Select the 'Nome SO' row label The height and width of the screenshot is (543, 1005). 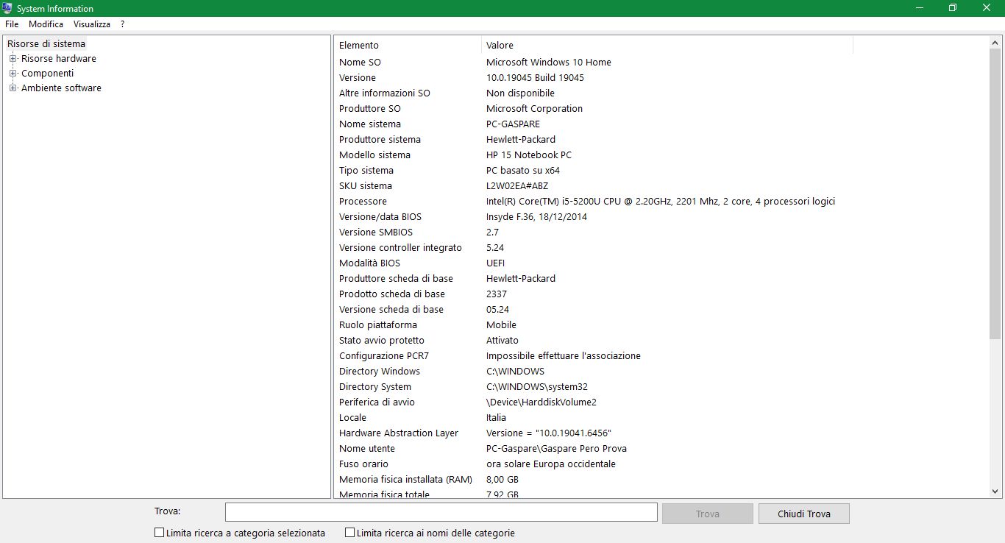[360, 63]
